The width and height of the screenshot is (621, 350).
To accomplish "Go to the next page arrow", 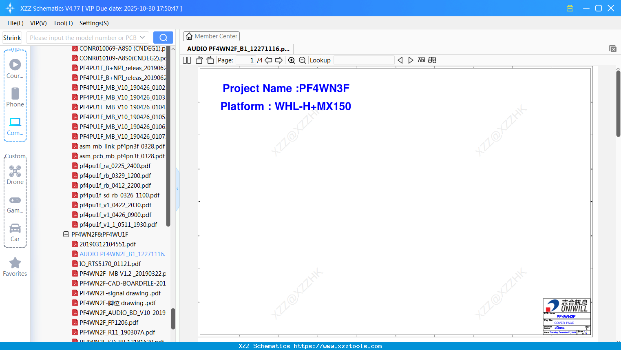I will (x=279, y=60).
